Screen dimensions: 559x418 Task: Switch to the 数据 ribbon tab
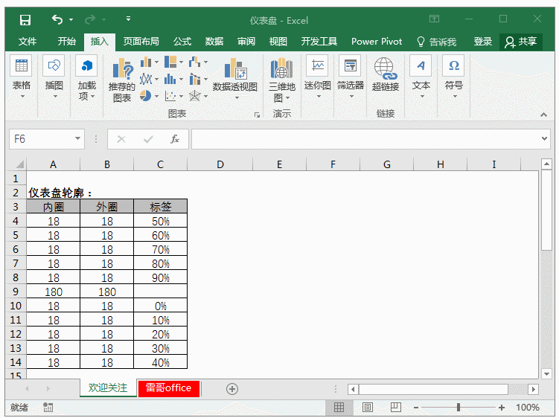214,42
